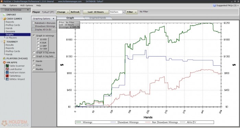Toggle Showdown Winnings checkbox
This screenshot has height=128, width=240.
tap(33, 26)
